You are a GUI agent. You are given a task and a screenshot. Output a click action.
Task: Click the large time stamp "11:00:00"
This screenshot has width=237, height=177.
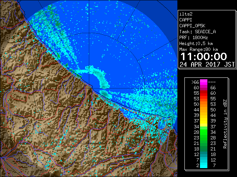pos(204,56)
